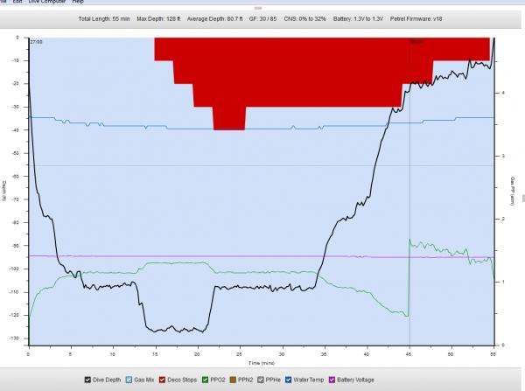Open the Edit menu
This screenshot has width=525, height=391.
click(17, 3)
